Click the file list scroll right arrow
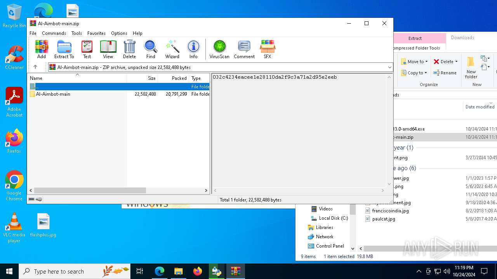 (x=206, y=191)
